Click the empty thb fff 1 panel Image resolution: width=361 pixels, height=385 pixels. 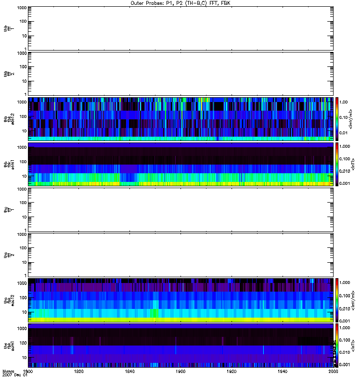(x=180, y=28)
